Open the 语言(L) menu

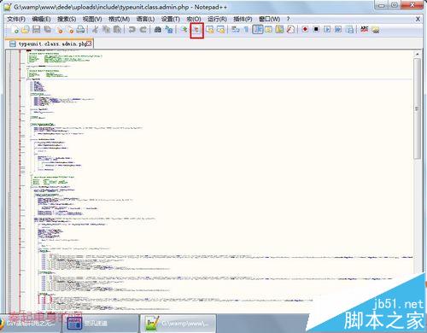click(145, 19)
